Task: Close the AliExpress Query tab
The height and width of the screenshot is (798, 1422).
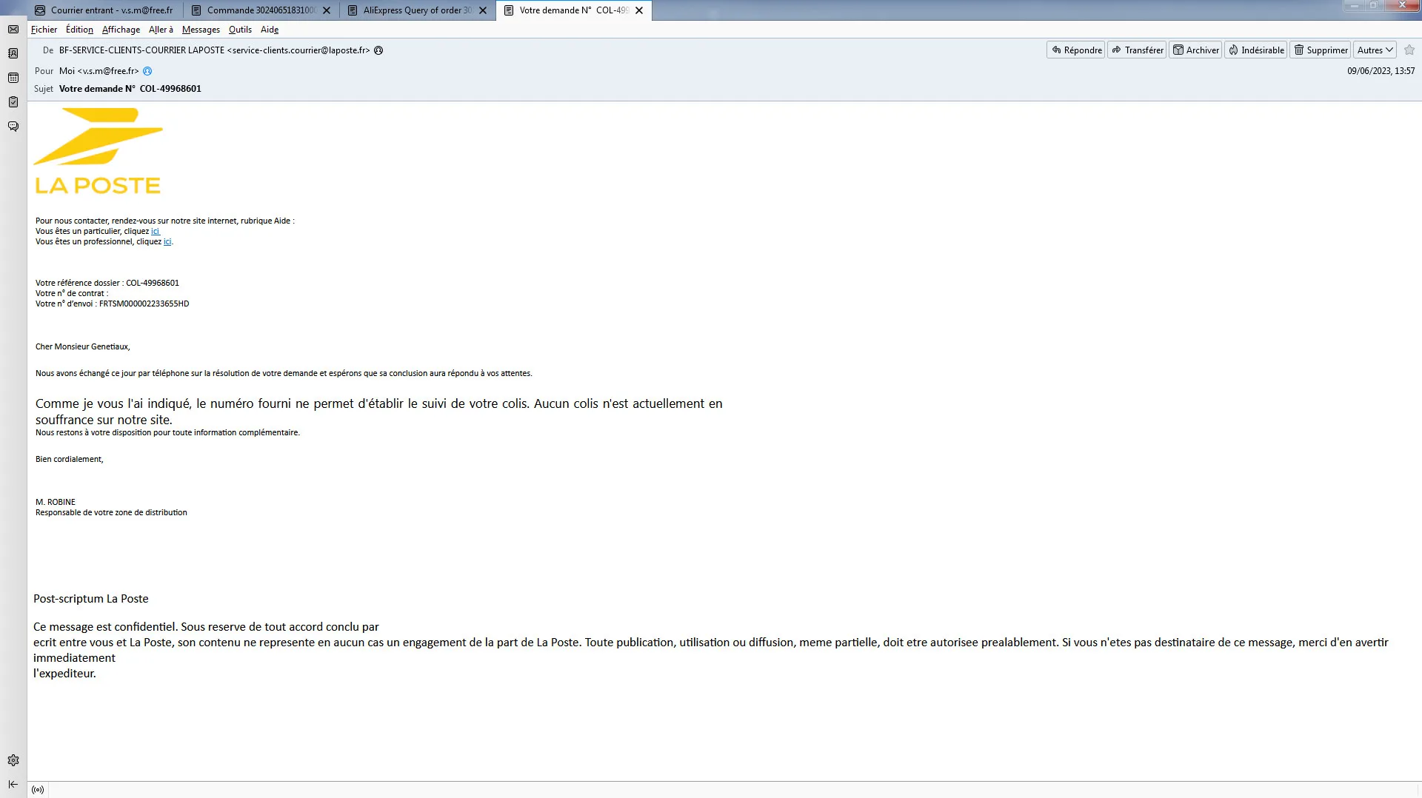Action: click(483, 10)
